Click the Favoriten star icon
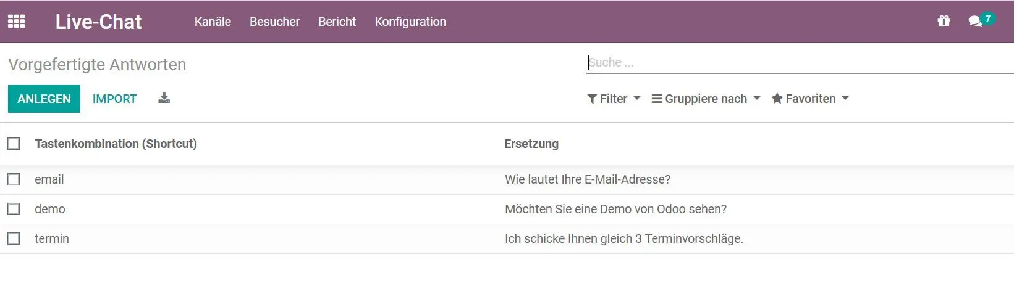This screenshot has height=281, width=1014. (777, 99)
